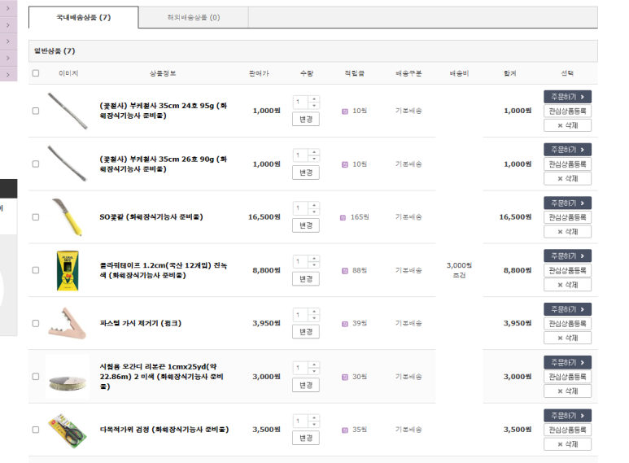The height and width of the screenshot is (463, 629).
Task: Click the 적립금 icon in SO꽃칼 row
Action: point(343,218)
